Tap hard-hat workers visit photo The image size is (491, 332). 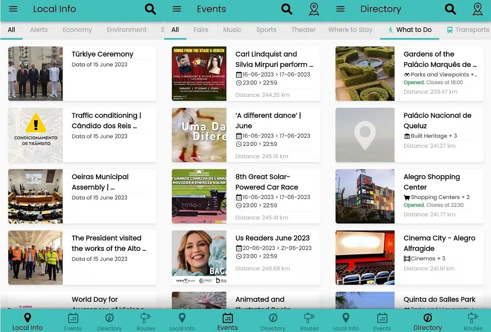point(35,258)
